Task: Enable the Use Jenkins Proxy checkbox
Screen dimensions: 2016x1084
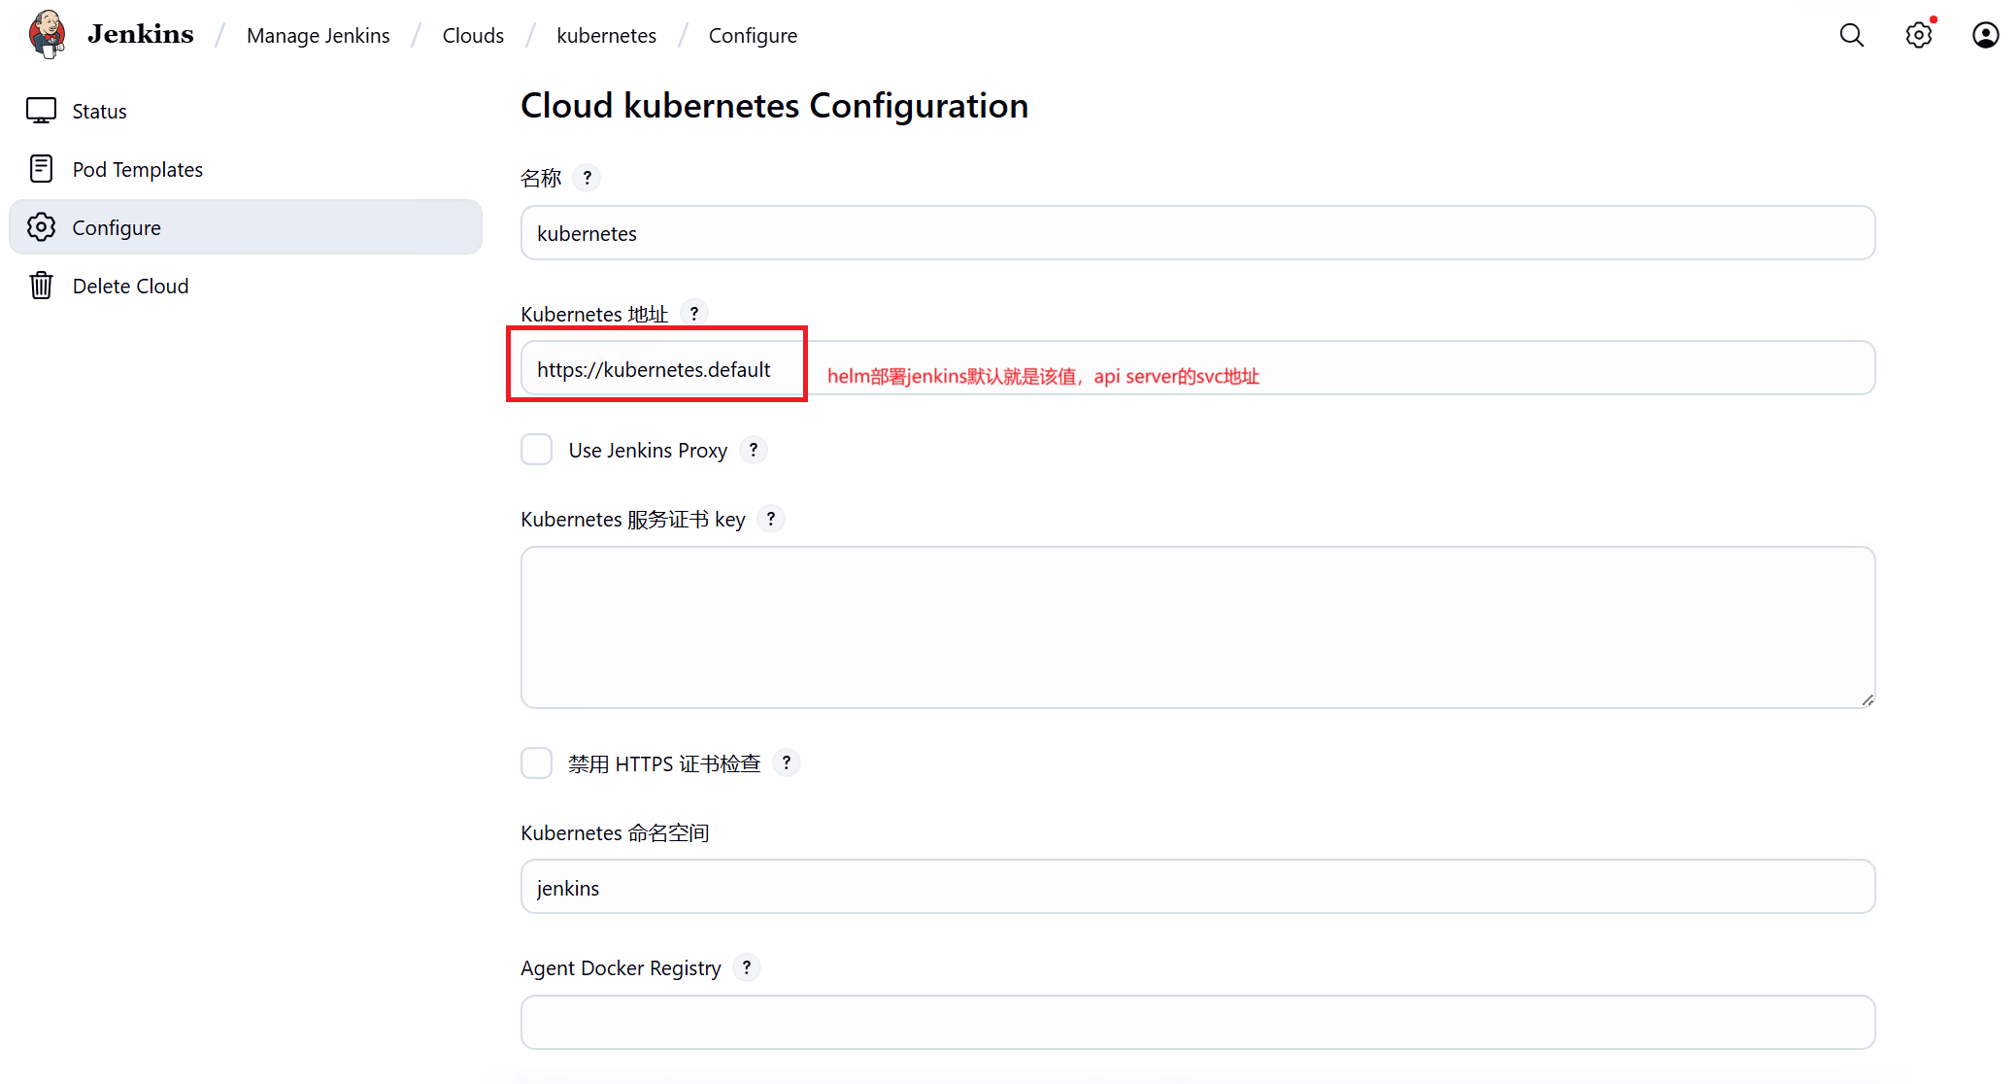Action: tap(536, 450)
